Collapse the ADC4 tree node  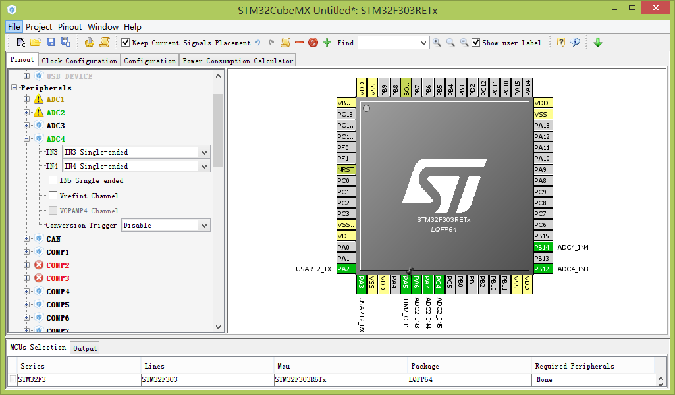(x=27, y=138)
